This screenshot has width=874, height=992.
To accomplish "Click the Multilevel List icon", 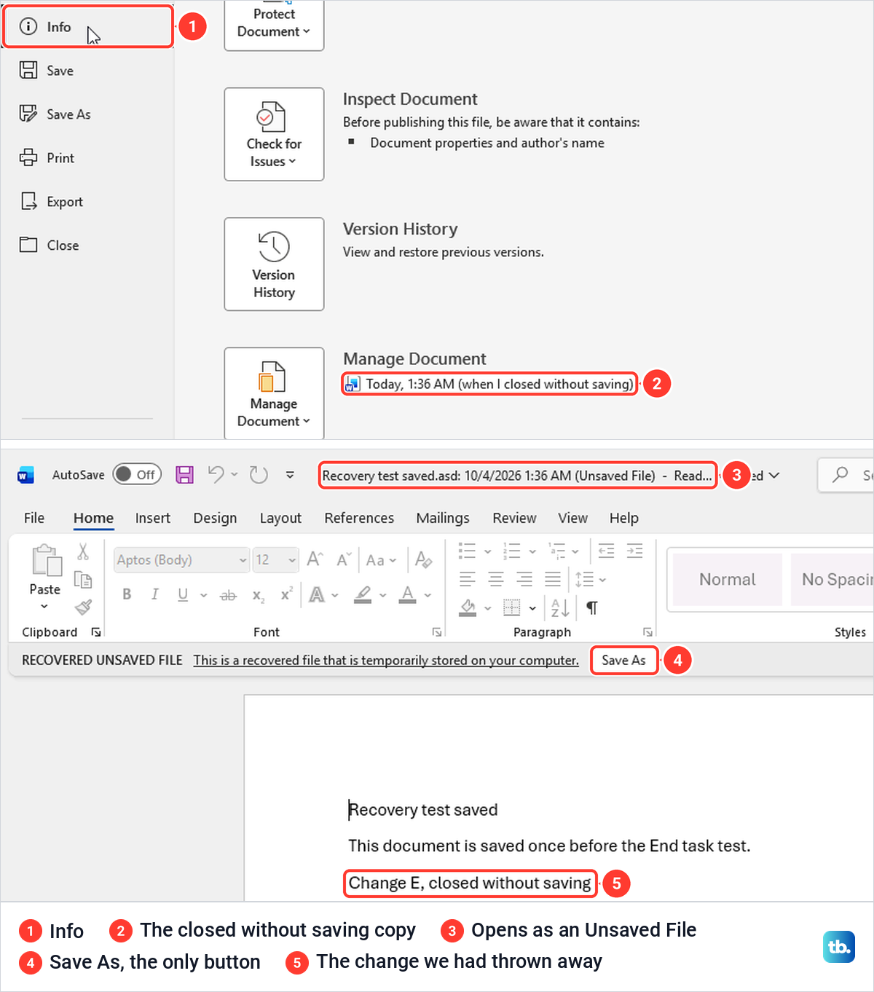I will pyautogui.click(x=557, y=551).
